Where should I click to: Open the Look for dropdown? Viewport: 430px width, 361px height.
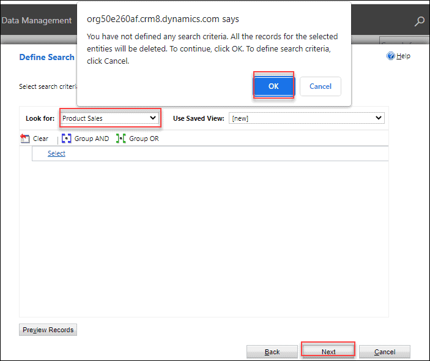[x=110, y=118]
